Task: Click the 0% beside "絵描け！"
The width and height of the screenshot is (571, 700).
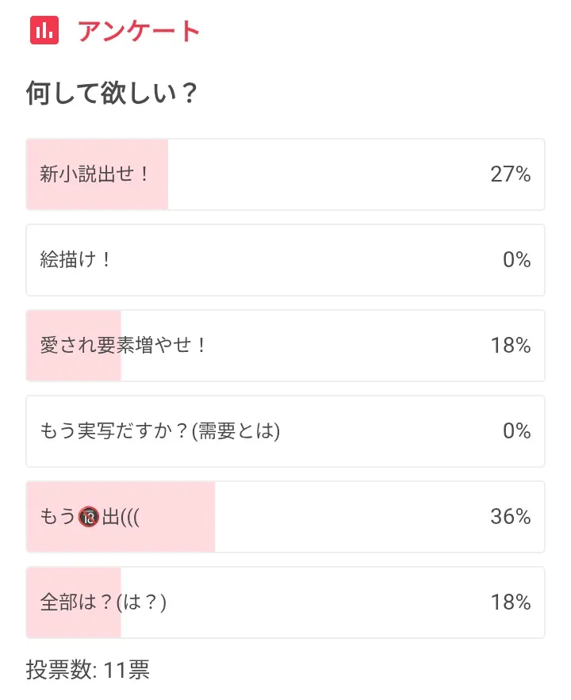Action: tap(516, 260)
